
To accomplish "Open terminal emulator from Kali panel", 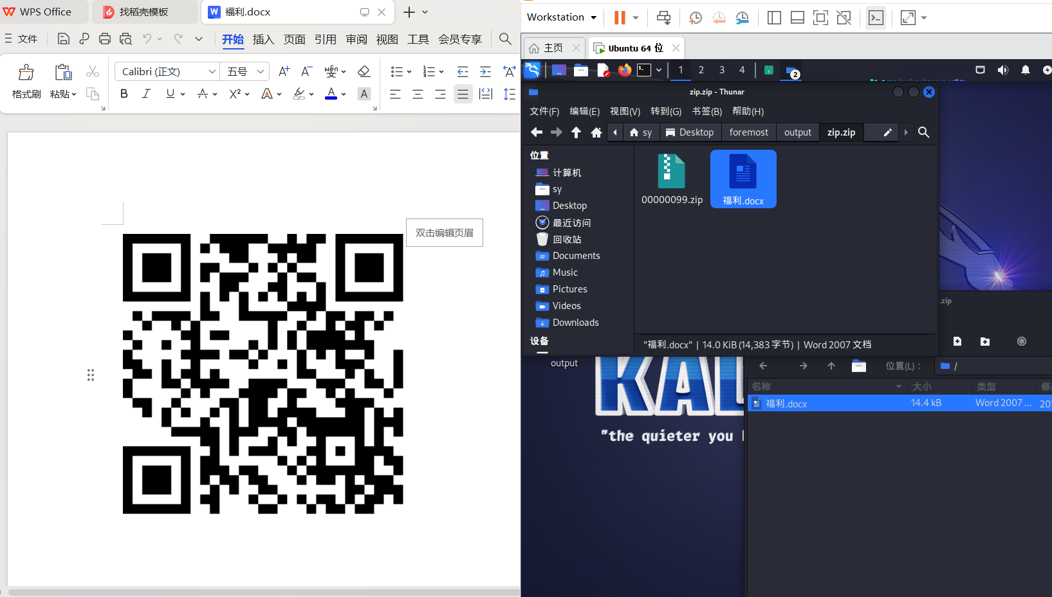I will tap(644, 70).
